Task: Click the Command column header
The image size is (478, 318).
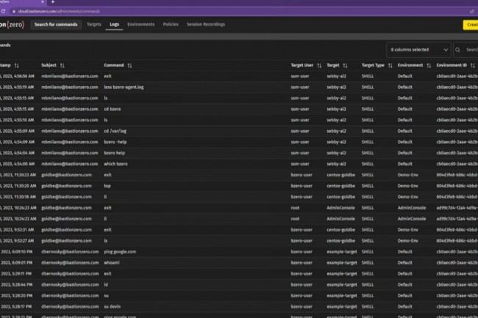Action: (x=114, y=65)
